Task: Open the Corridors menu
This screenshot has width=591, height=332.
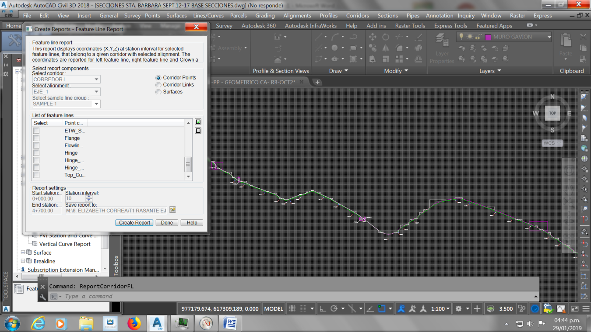Action: click(358, 15)
